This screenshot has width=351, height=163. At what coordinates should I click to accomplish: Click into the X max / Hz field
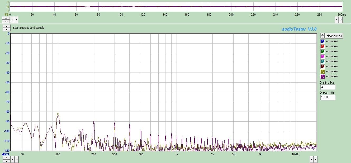click(x=328, y=97)
